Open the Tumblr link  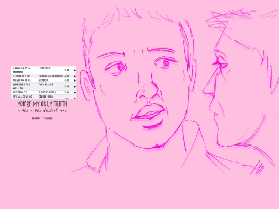[48, 118]
